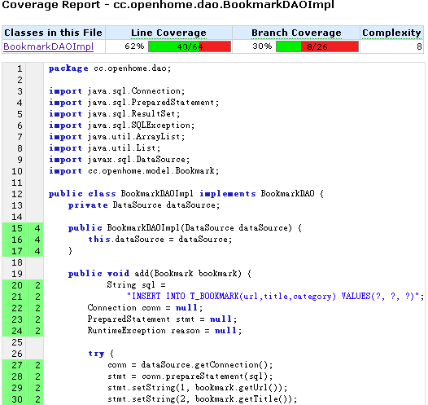Click the public class BookmarkDAOImpl declaration line
428x405 pixels.
click(x=186, y=194)
